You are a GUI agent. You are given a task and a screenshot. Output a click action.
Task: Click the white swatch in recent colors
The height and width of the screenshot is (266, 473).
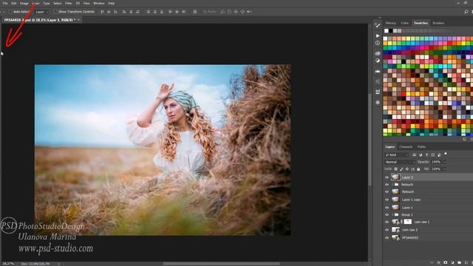[x=387, y=31]
